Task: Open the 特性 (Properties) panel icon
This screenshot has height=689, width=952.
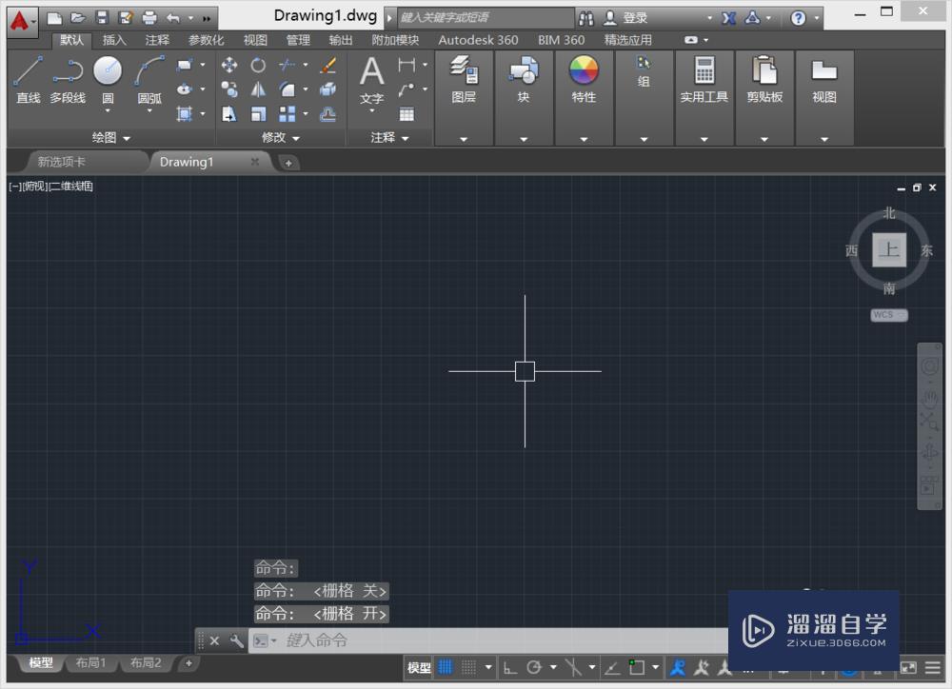Action: click(584, 74)
